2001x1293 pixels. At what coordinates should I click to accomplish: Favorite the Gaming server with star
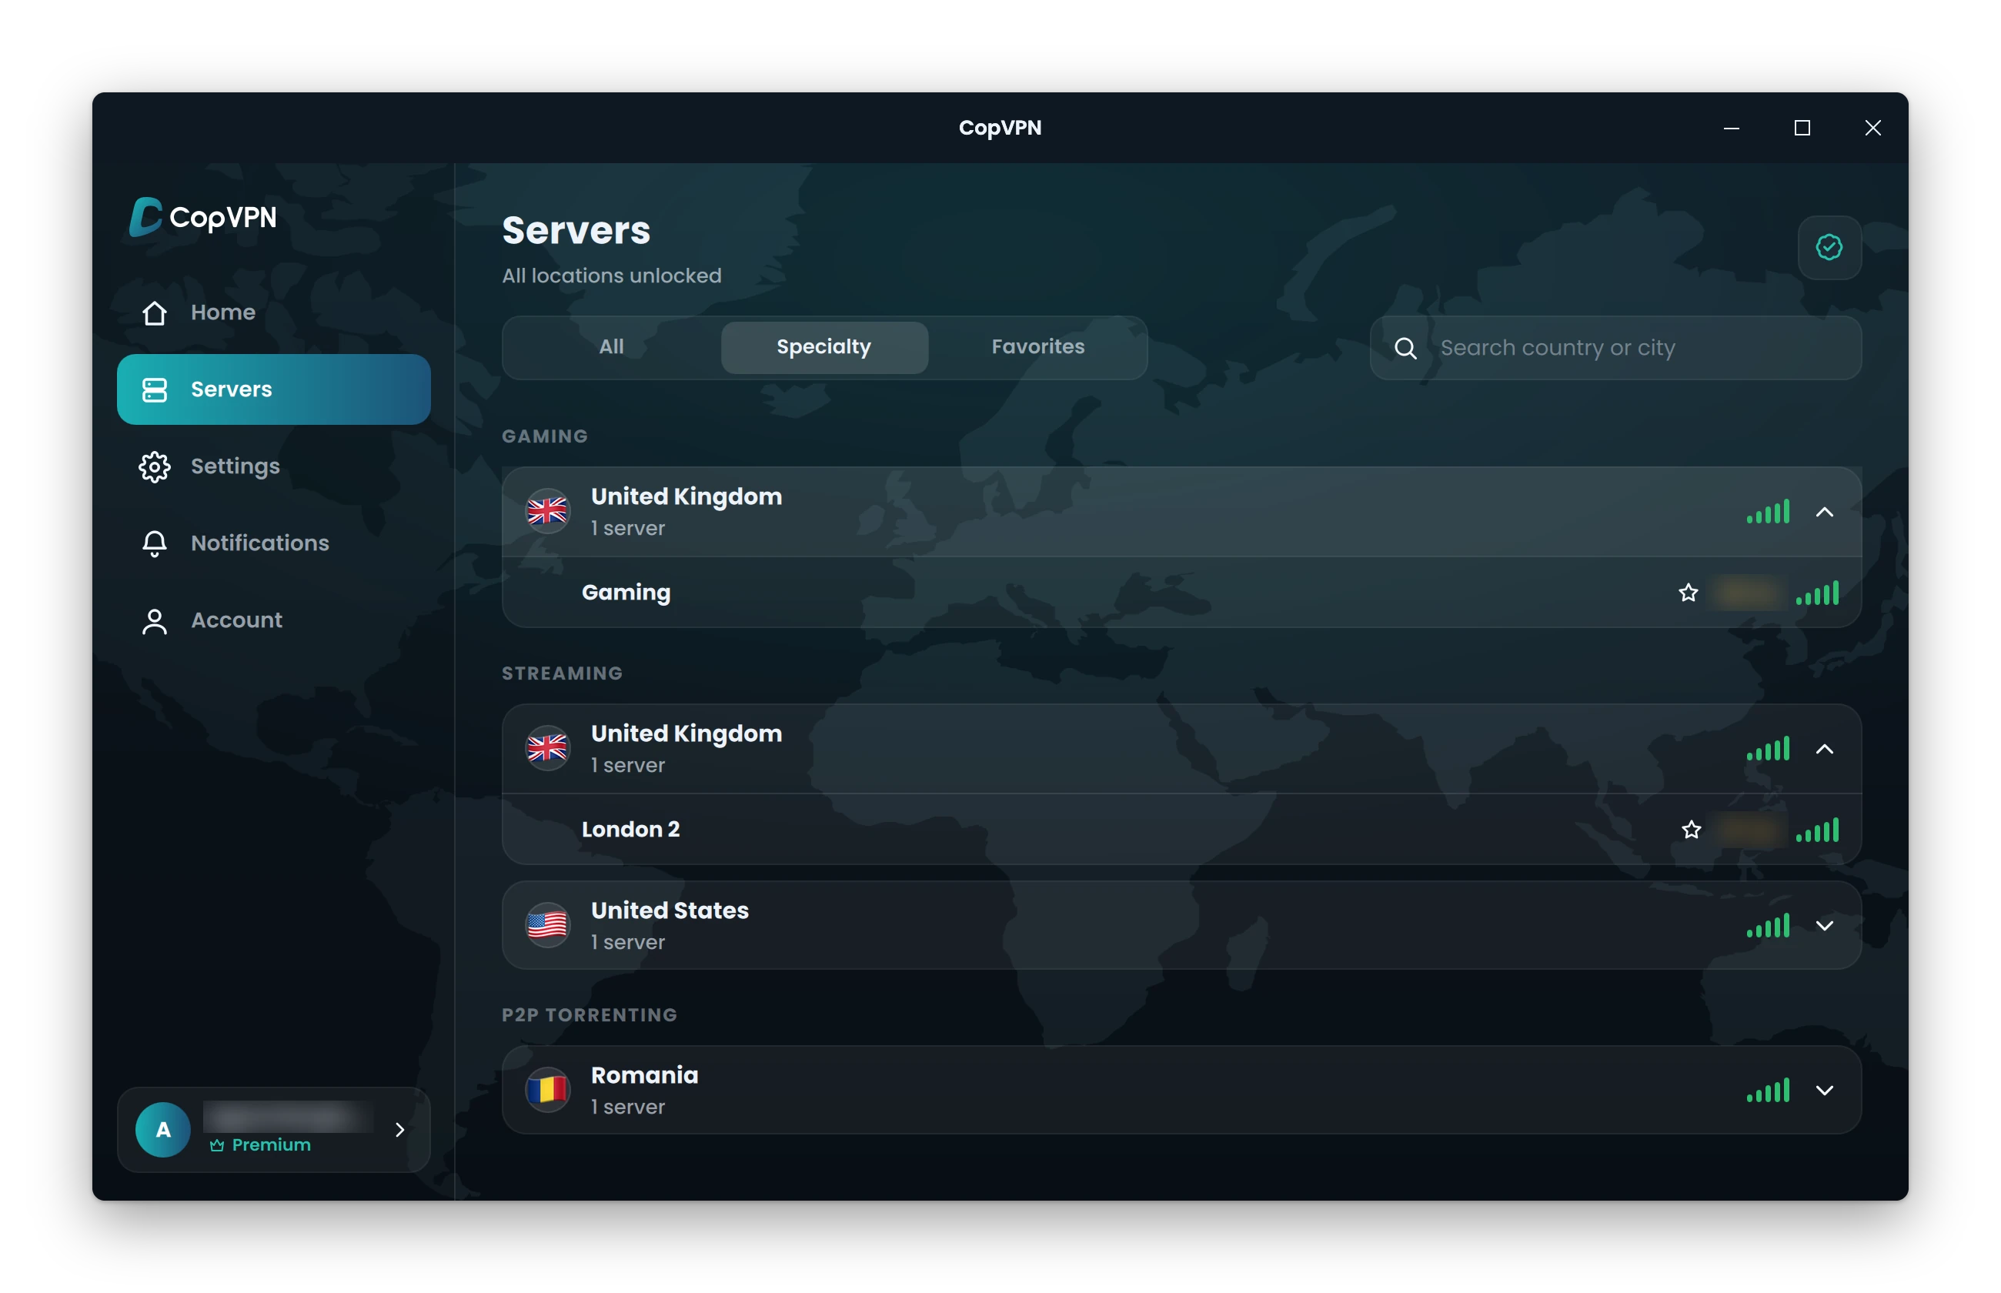point(1688,593)
